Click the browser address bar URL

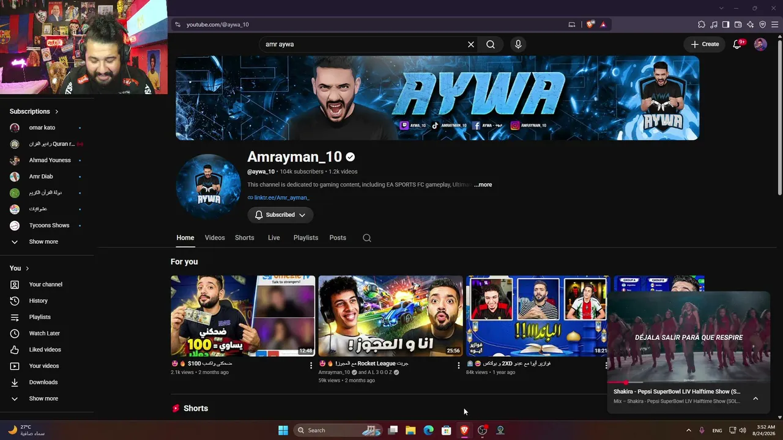point(218,24)
